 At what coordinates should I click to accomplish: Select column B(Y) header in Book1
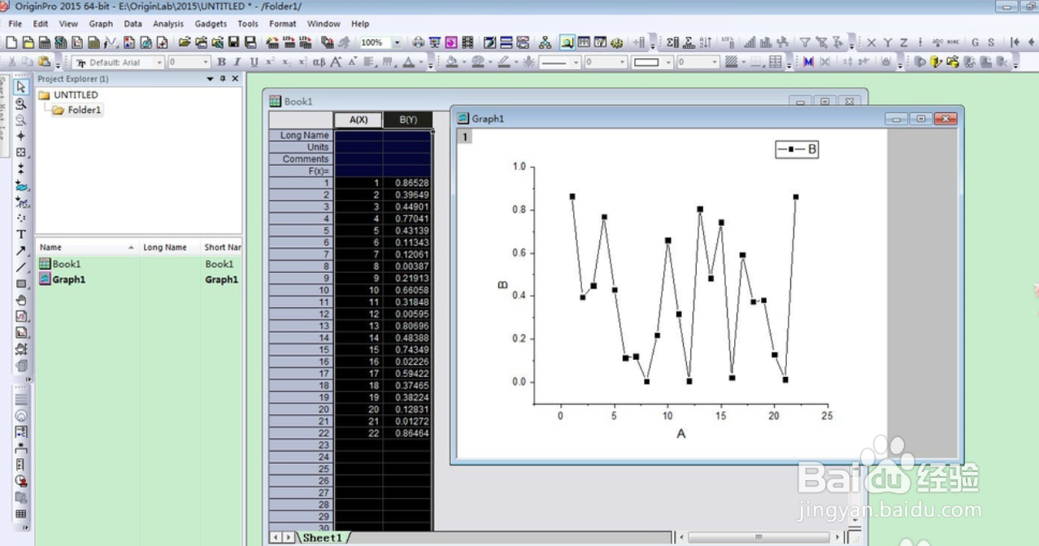(408, 119)
